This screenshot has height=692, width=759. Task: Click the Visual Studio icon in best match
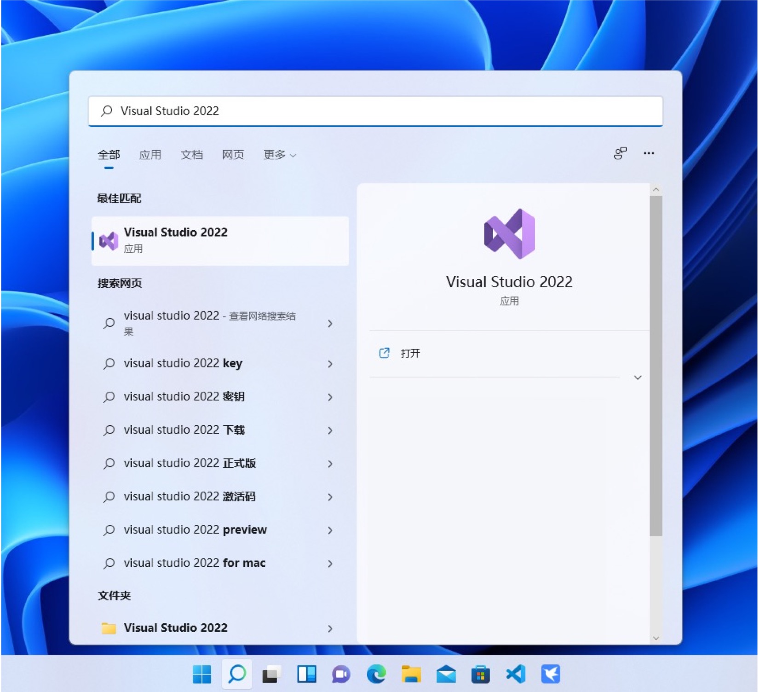coord(109,241)
